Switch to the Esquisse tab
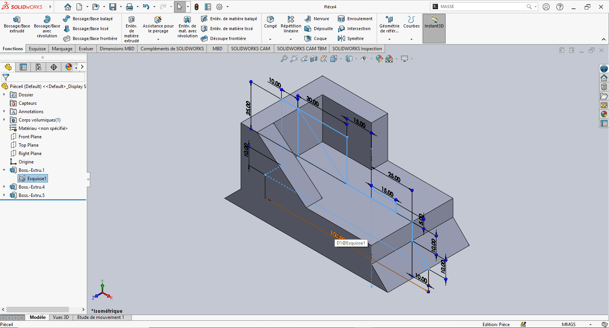Viewport: 609px width, 328px height. coord(37,49)
